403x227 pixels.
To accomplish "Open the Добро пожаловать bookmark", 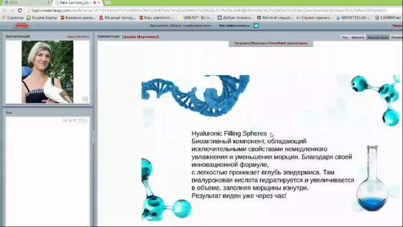I will coord(235,18).
